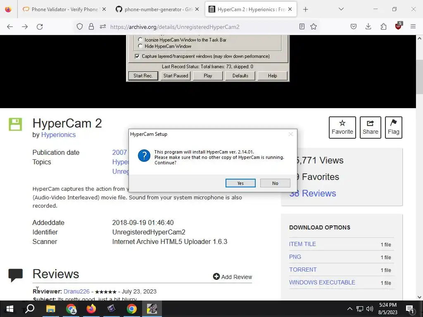Screen dimensions: 423x317
Task: Open PNG download option
Action: 295,257
